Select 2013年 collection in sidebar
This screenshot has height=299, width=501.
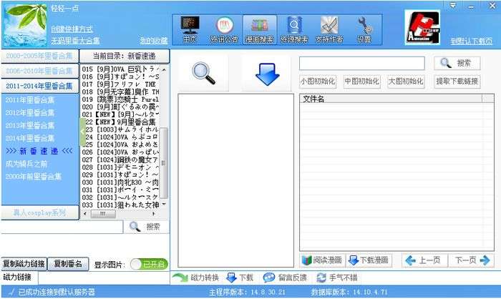(30, 126)
